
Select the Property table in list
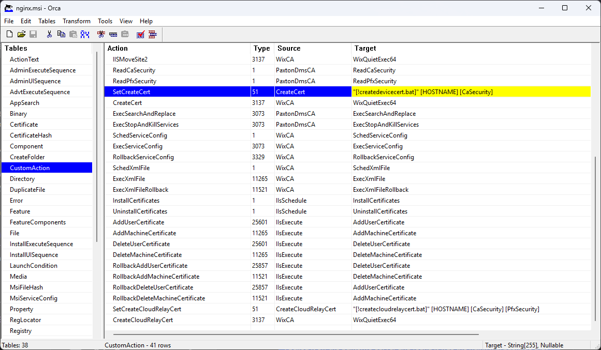coord(21,309)
